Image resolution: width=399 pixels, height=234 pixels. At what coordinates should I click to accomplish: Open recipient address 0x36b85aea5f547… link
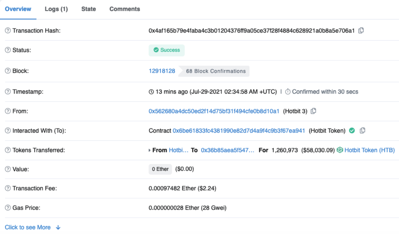coord(227,150)
